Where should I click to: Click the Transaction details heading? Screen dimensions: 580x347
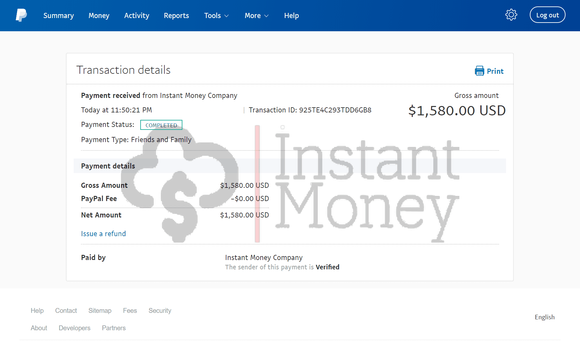pos(124,70)
